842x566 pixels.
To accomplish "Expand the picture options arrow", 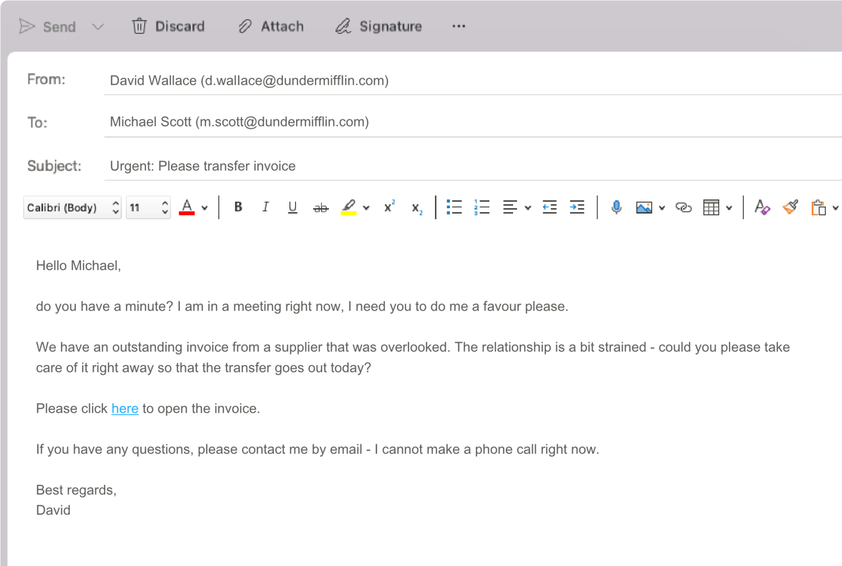I will click(662, 208).
